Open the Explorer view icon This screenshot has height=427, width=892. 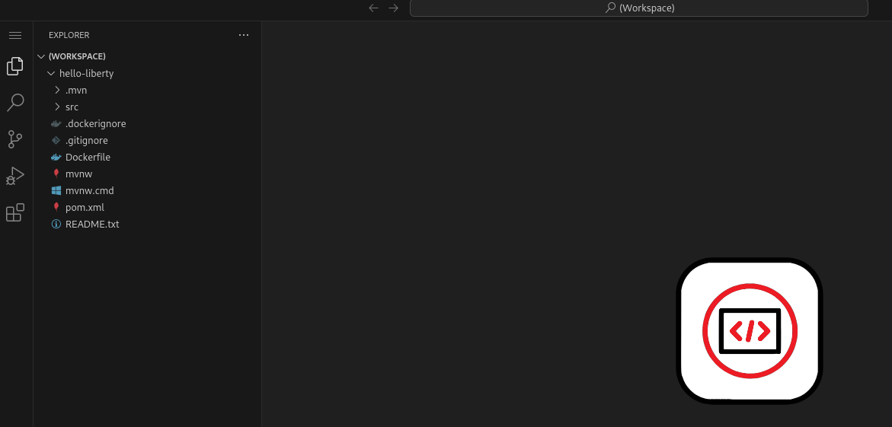click(x=15, y=66)
